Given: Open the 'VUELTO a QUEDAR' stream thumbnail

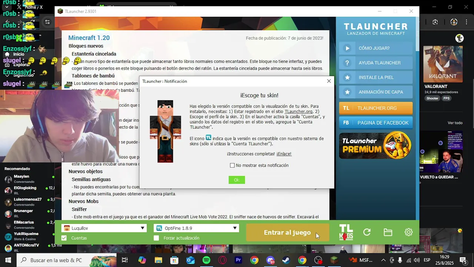Looking at the screenshot, I should point(441,152).
